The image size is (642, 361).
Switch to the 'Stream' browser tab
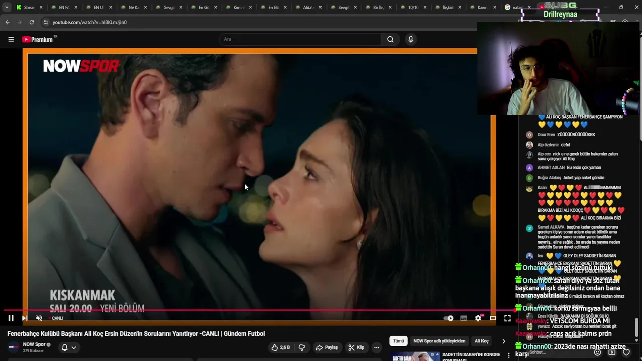click(x=29, y=7)
